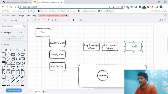
Task: Select the hexagon shape in General
Action: point(4,59)
